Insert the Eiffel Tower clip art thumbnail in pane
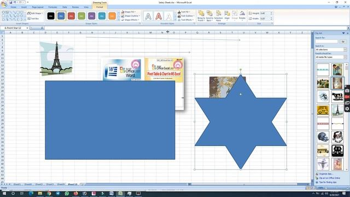This screenshot has width=350, height=197. (x=337, y=110)
